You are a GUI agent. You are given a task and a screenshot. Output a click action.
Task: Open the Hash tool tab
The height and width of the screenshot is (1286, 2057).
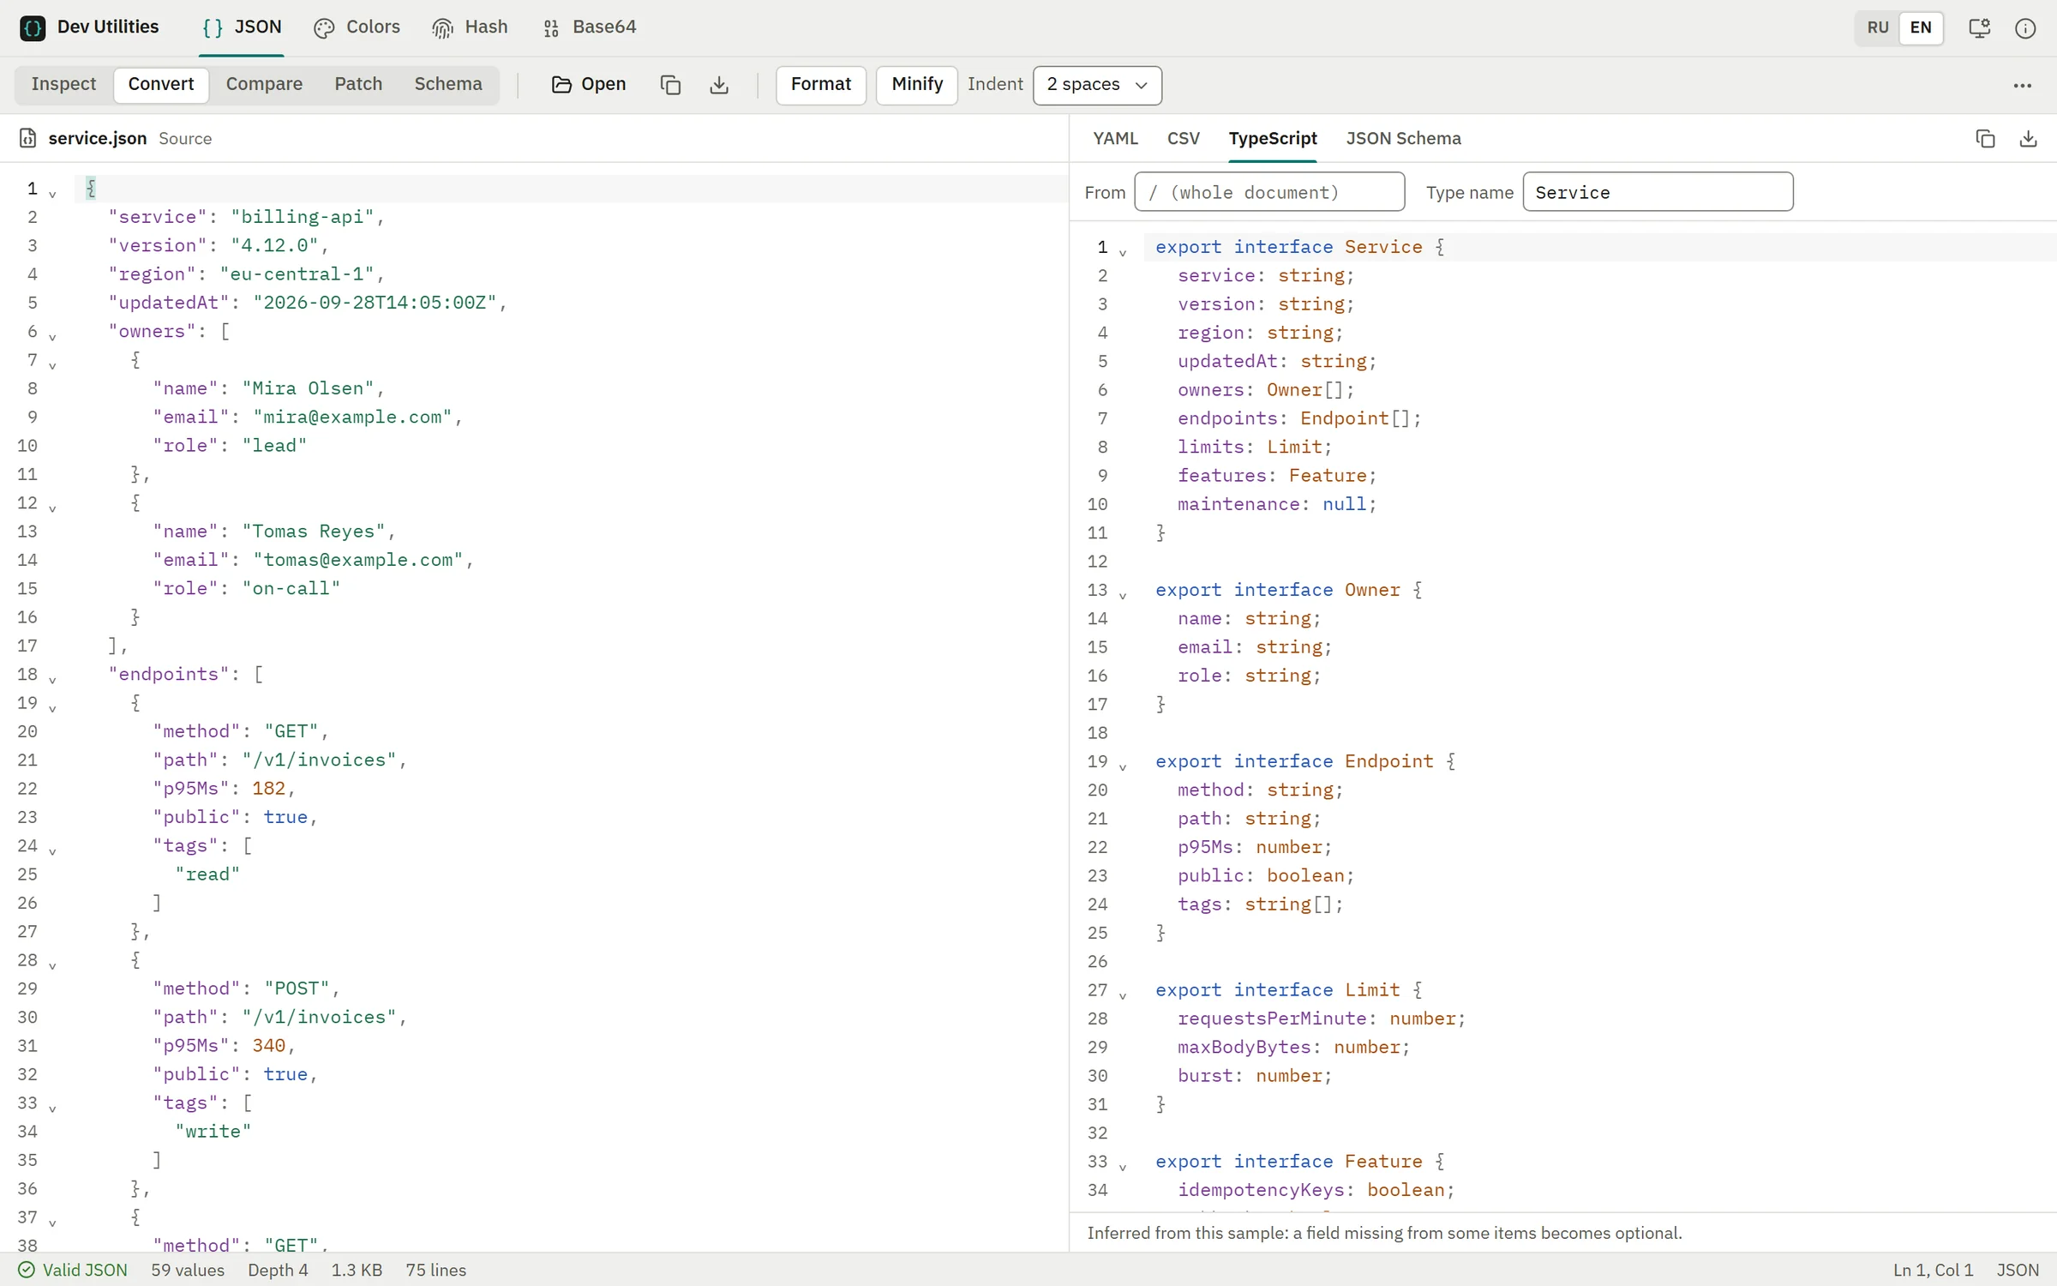click(x=470, y=27)
